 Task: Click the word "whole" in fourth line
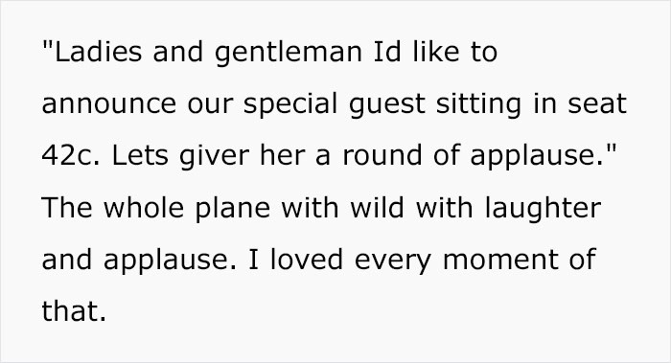coord(144,208)
